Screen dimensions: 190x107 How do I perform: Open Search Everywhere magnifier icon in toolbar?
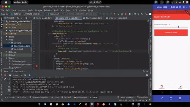pos(146,14)
